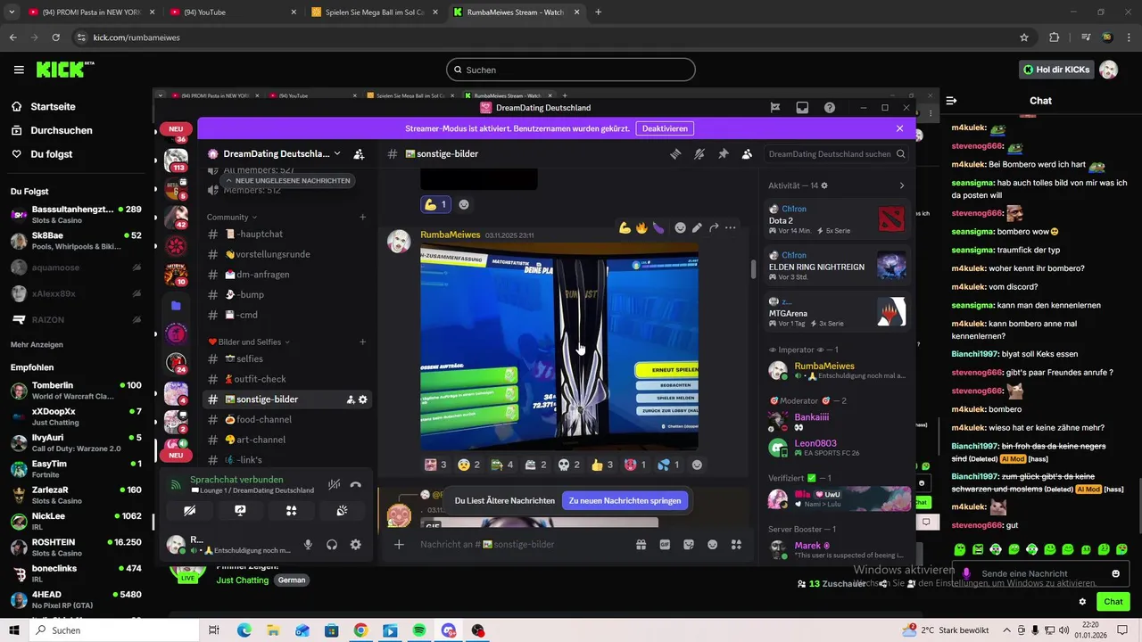Image resolution: width=1142 pixels, height=642 pixels.
Task: Collapse Bilder und Selfies category
Action: click(x=248, y=342)
